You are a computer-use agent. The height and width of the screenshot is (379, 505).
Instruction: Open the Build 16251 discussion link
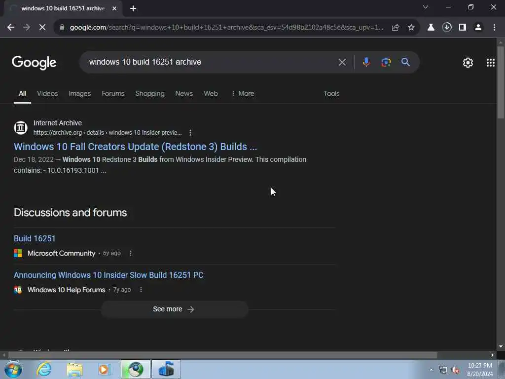tap(35, 238)
